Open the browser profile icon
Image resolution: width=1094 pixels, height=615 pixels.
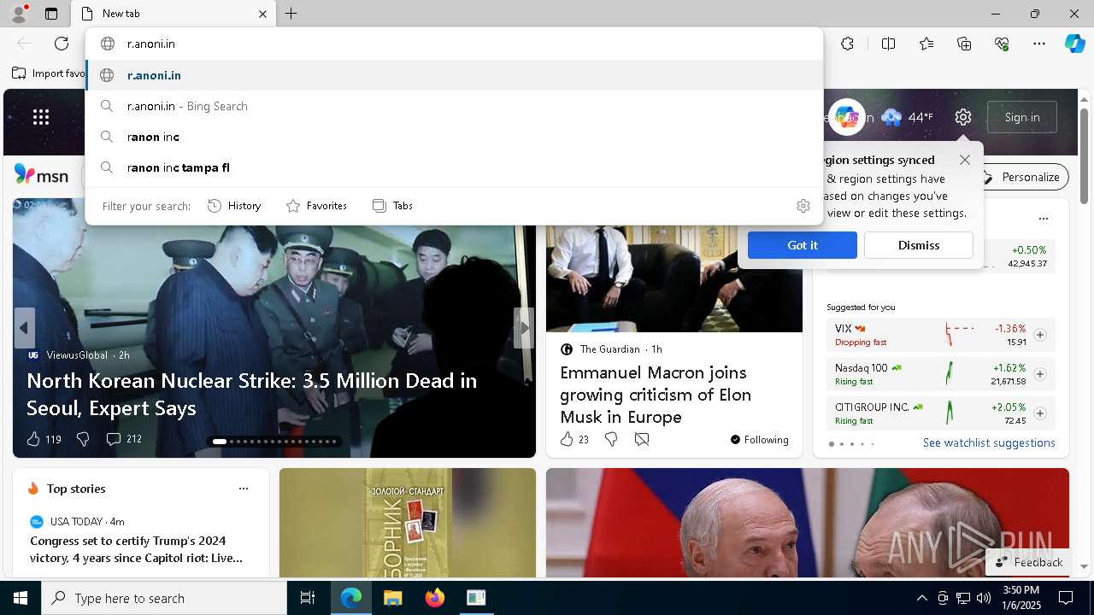tap(18, 14)
